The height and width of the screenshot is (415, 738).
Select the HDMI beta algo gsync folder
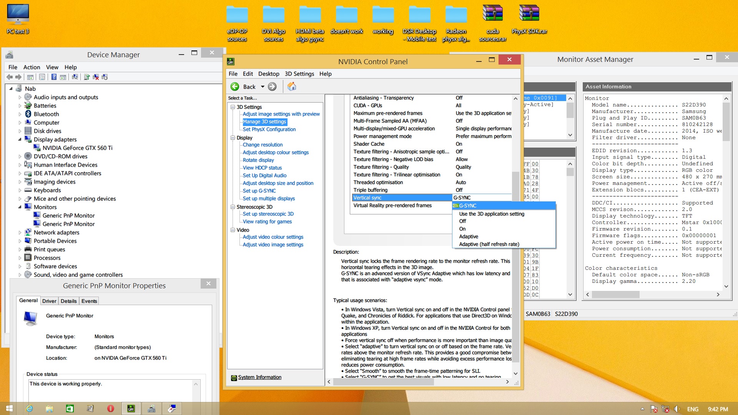pyautogui.click(x=310, y=23)
